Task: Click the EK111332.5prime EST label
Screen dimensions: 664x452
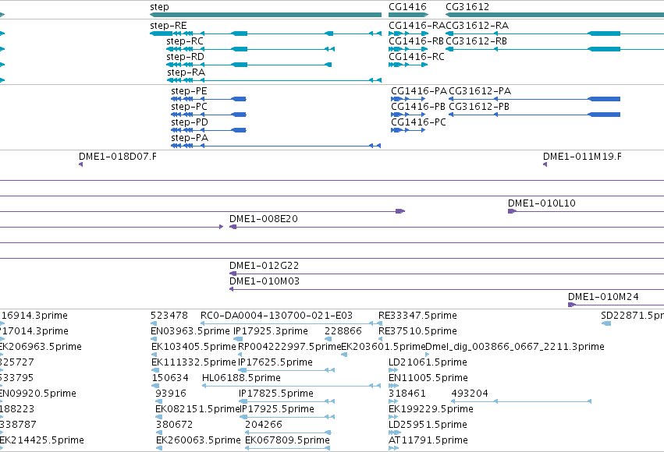Action: 194,362
